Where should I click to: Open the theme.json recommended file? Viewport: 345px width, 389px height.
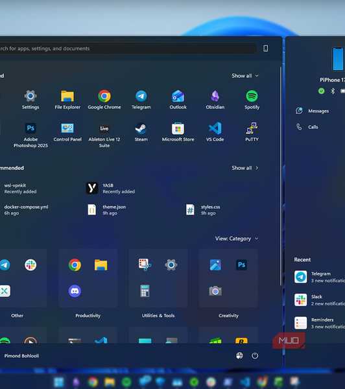pyautogui.click(x=107, y=210)
